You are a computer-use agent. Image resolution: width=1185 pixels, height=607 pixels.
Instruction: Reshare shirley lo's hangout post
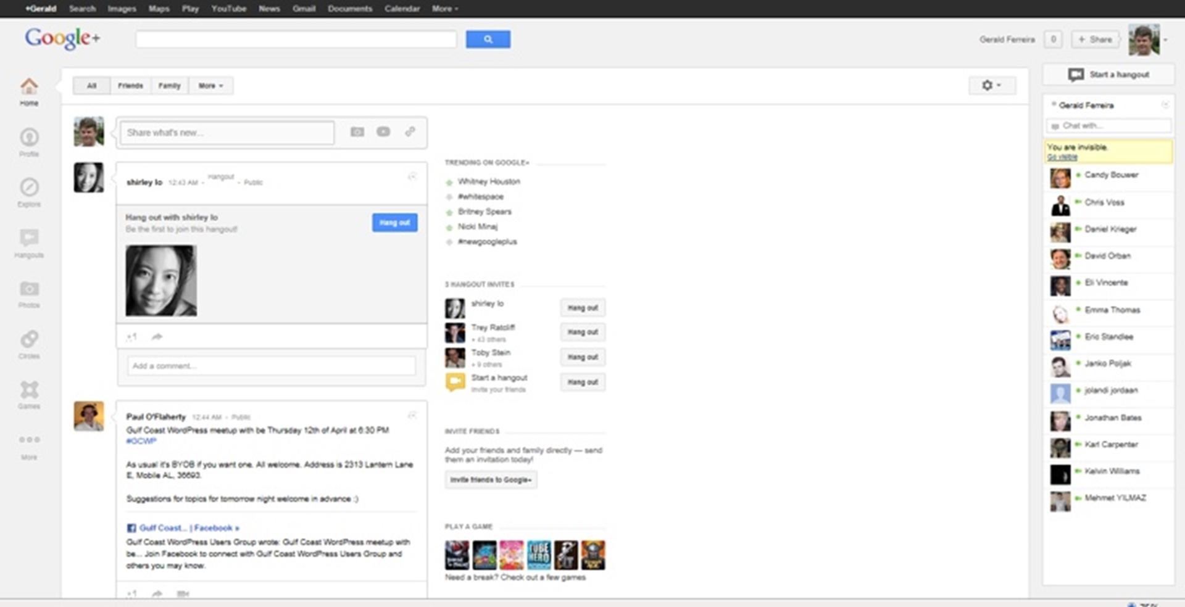pyautogui.click(x=157, y=337)
